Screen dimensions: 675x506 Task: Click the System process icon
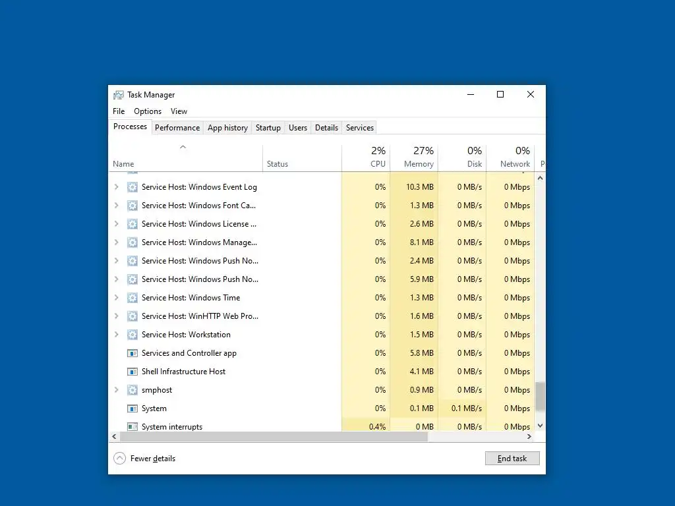tap(132, 408)
